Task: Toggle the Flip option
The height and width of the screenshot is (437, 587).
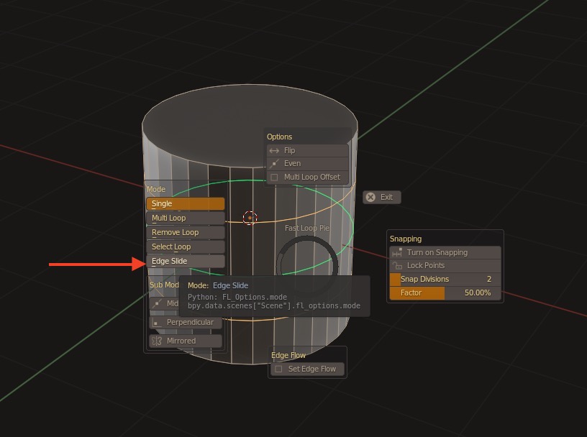Action: pos(307,150)
